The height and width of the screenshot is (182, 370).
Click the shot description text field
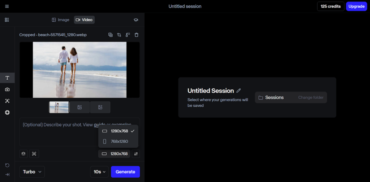79,132
